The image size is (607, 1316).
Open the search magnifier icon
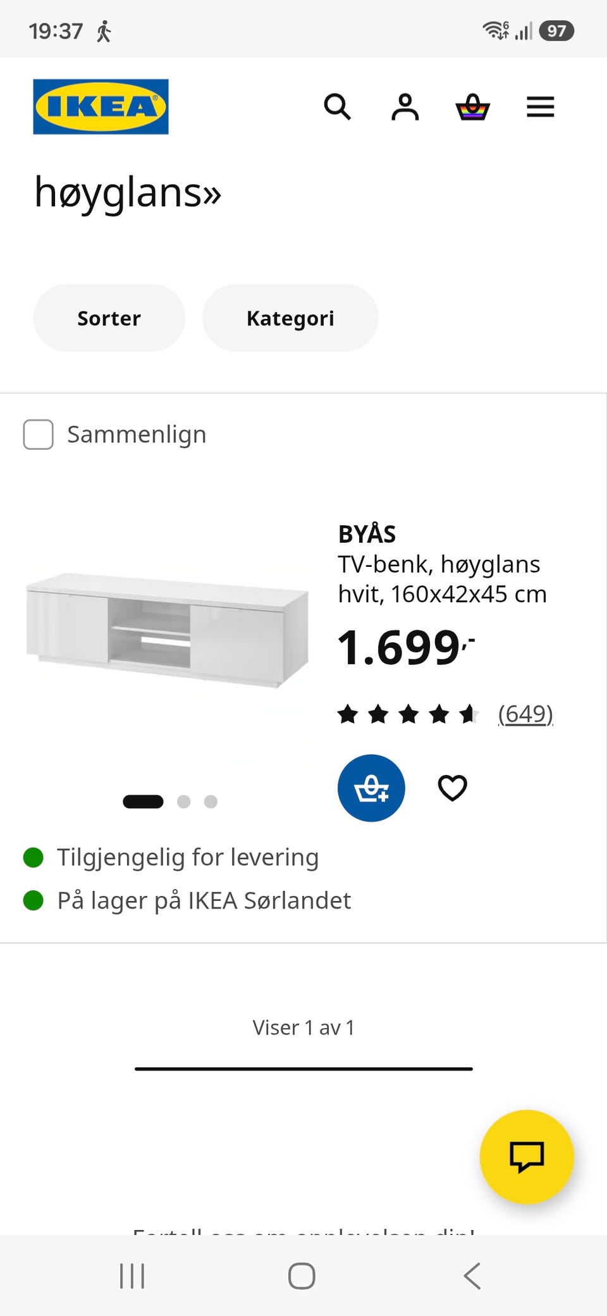337,107
